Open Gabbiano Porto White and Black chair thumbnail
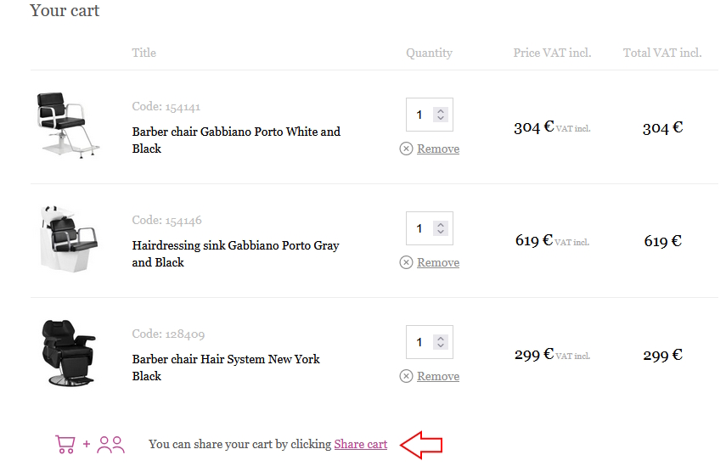Image resolution: width=726 pixels, height=466 pixels. coord(68,125)
